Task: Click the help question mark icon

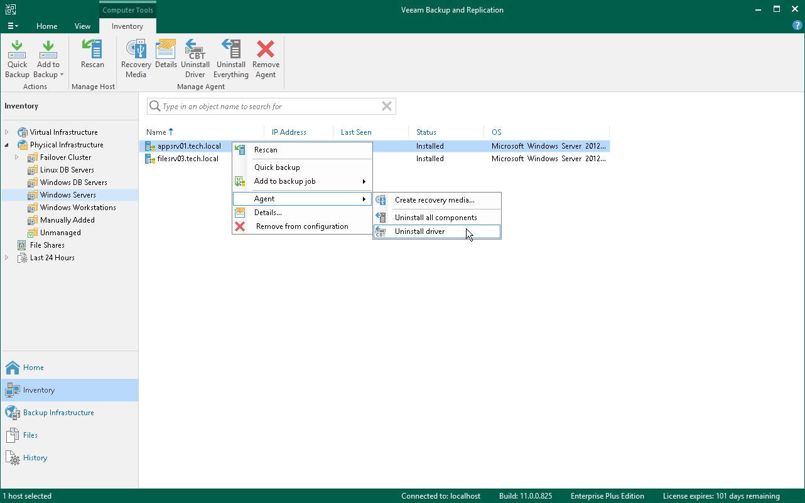Action: 797,26
